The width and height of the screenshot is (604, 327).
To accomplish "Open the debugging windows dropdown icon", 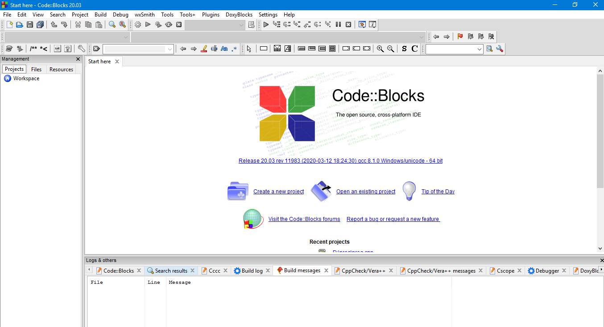I will click(362, 25).
